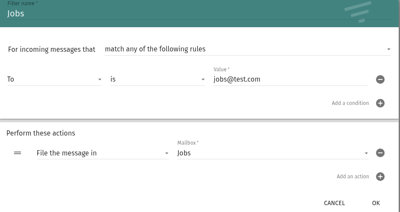The height and width of the screenshot is (212, 400).
Task: Click the Add a condition label
Action: point(350,103)
